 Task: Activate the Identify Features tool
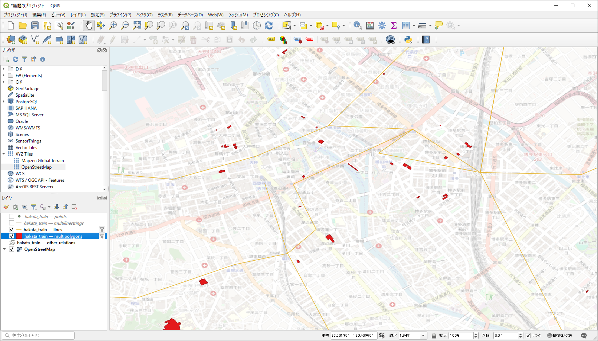point(358,25)
